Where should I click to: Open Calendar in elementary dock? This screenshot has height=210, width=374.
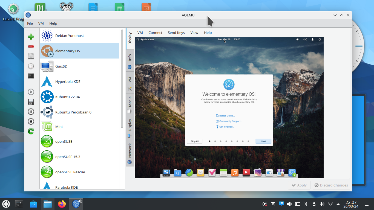pos(223,173)
